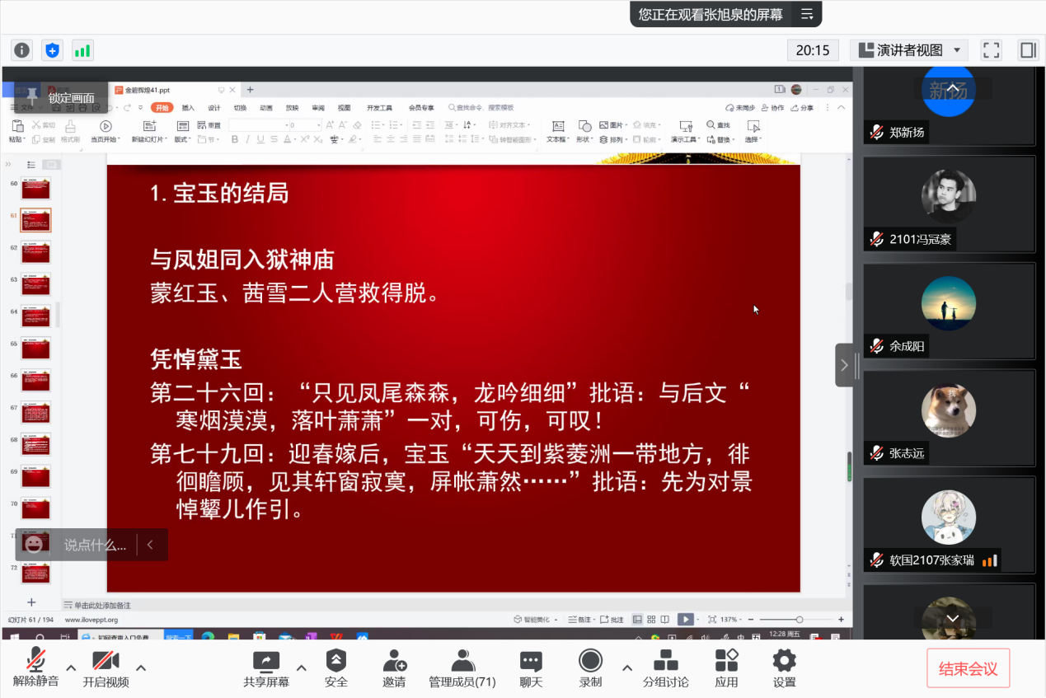
Task: Enter full screen mode icon
Action: pos(991,50)
